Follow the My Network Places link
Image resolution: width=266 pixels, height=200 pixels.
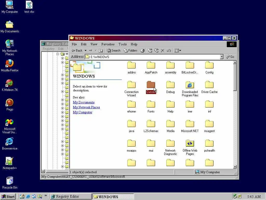tap(86, 107)
